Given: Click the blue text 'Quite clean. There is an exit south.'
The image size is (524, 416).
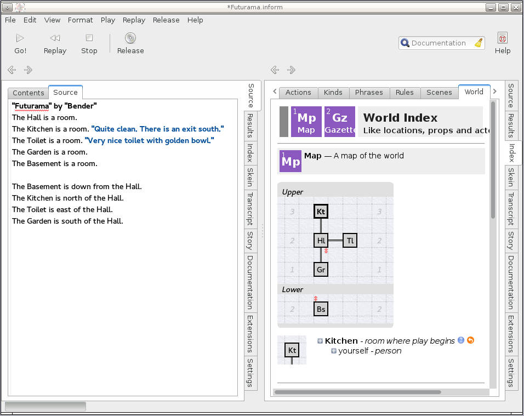Looking at the screenshot, I should 158,129.
